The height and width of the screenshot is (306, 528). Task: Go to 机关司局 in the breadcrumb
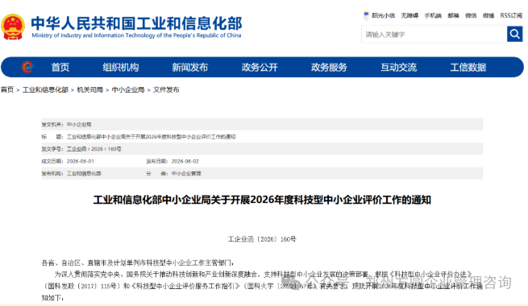point(90,89)
